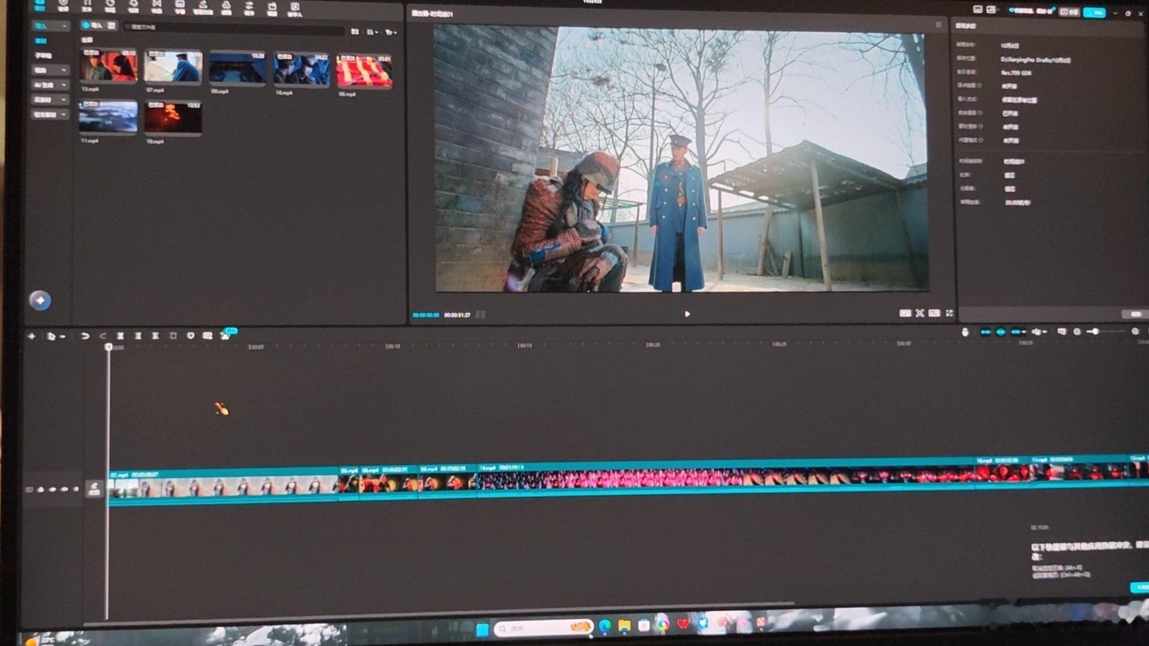Viewport: 1149px width, 646px height.
Task: Click the microphone record voiceover icon
Action: pyautogui.click(x=965, y=332)
